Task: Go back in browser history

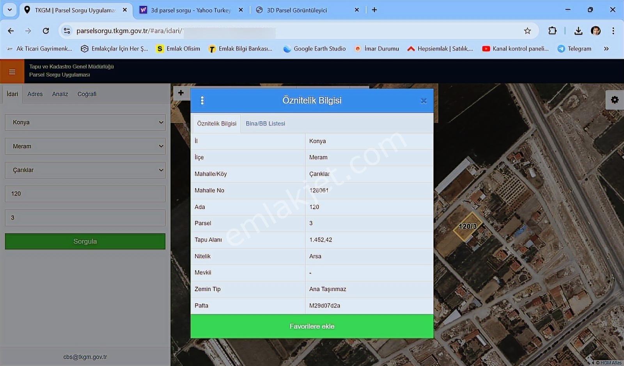Action: (x=11, y=31)
